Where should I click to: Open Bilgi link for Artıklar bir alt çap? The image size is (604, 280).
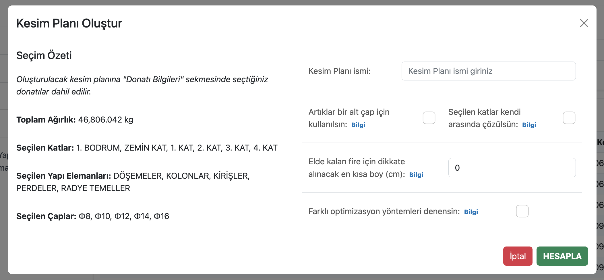point(358,125)
